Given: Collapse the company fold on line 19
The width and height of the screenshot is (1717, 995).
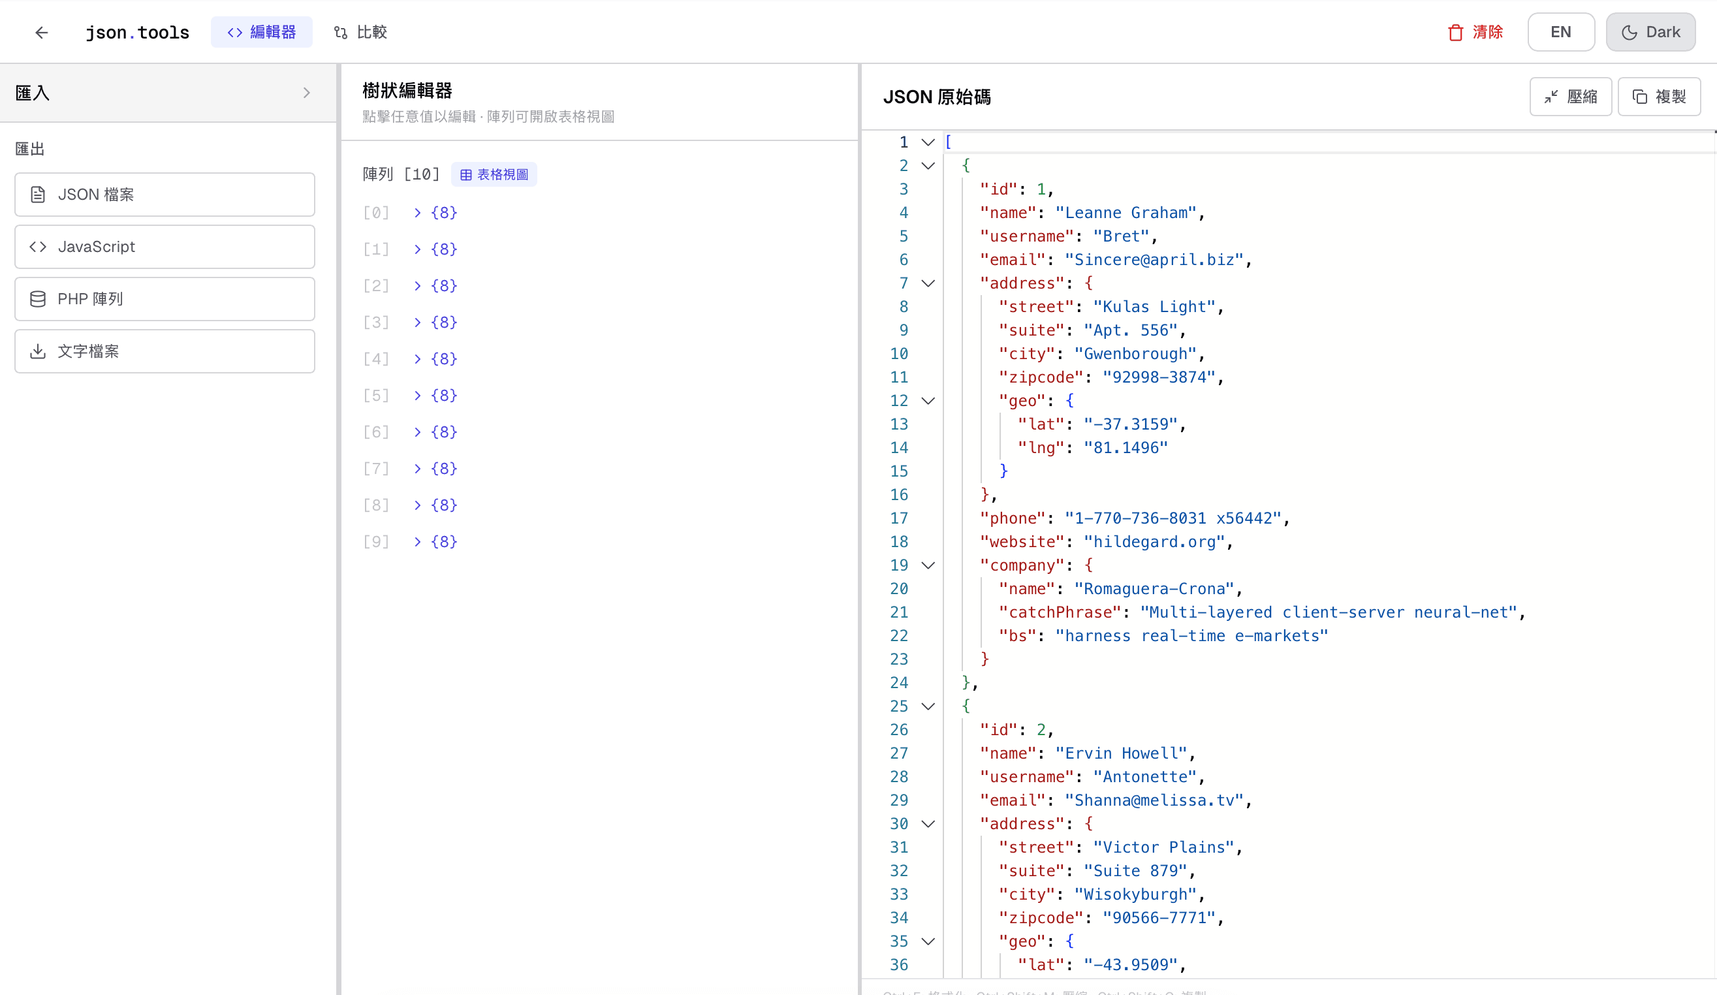Looking at the screenshot, I should (x=928, y=565).
